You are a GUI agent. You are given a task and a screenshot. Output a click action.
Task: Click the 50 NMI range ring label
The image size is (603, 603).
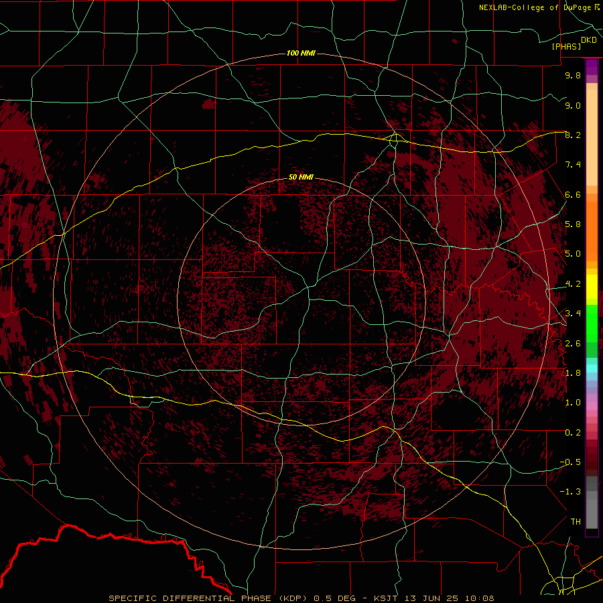tap(301, 177)
